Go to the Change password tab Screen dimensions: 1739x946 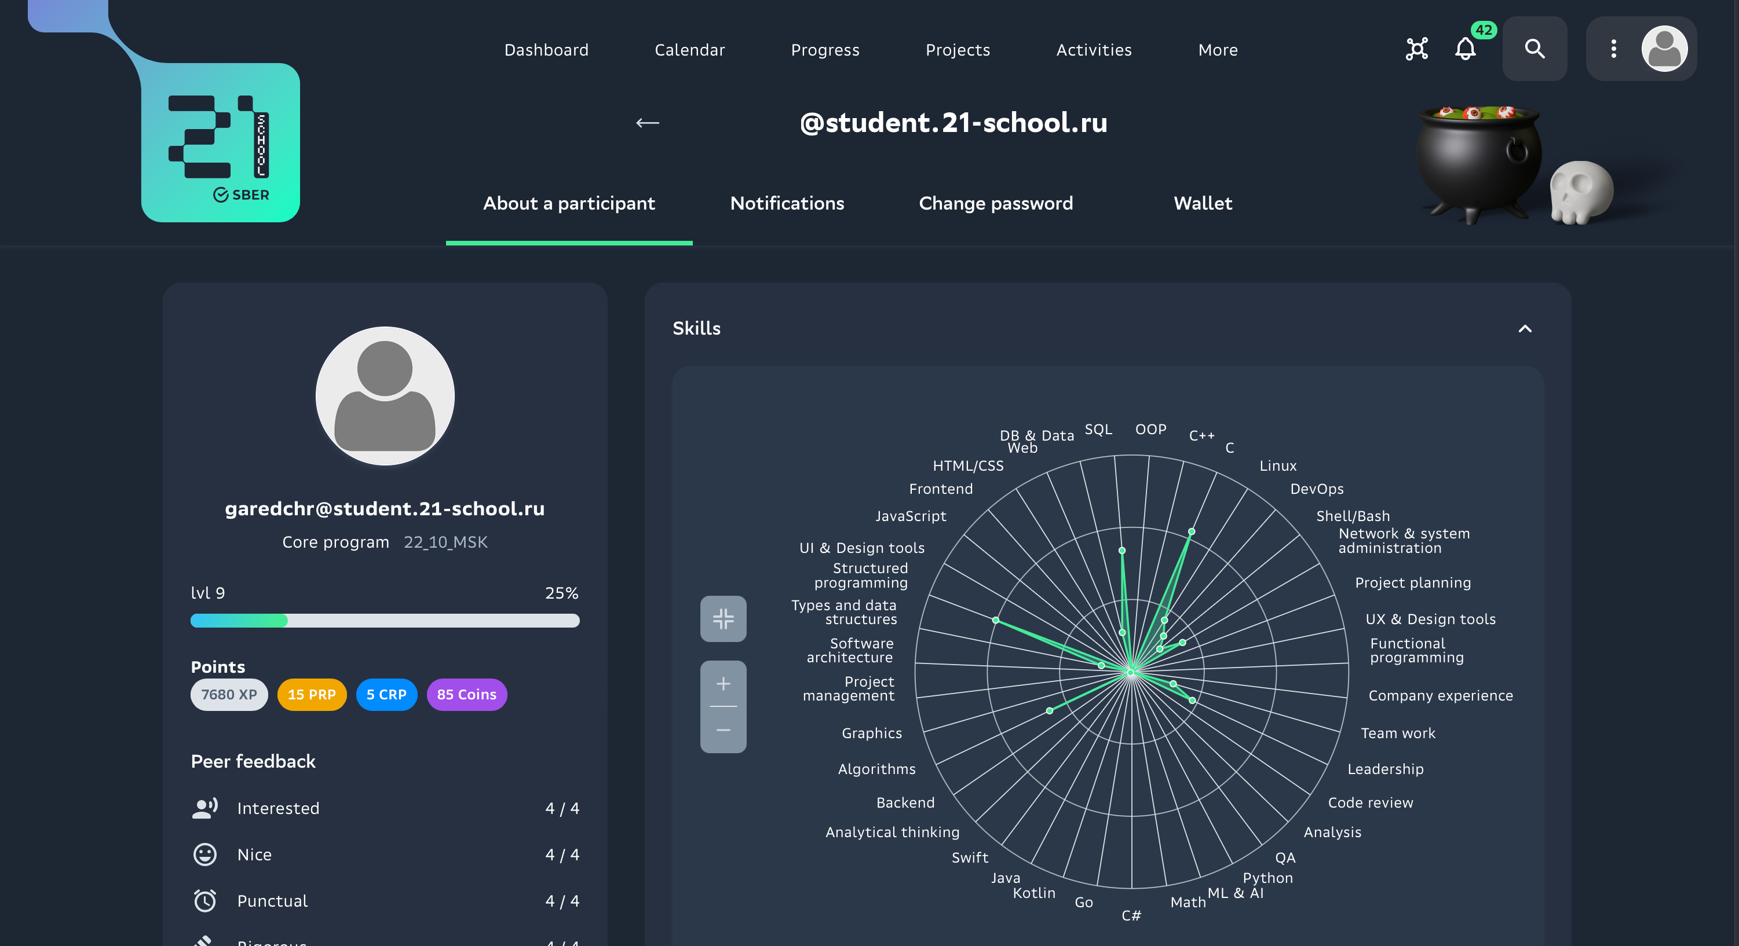pos(995,203)
